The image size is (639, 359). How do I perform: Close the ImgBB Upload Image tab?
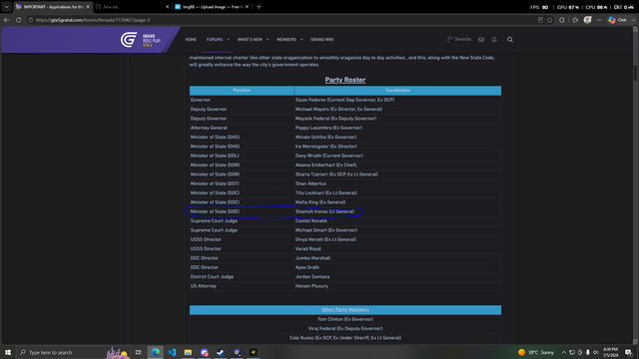click(247, 7)
